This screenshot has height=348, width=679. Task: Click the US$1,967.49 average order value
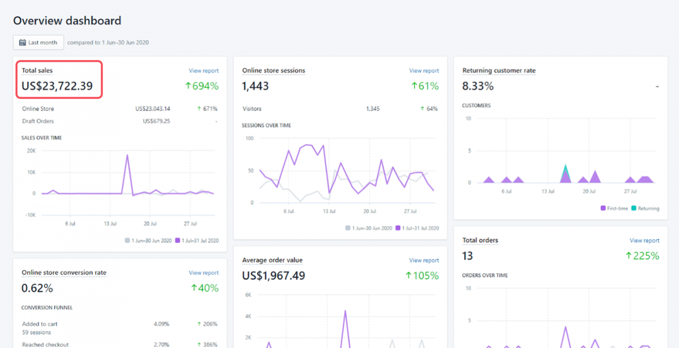[x=273, y=276]
